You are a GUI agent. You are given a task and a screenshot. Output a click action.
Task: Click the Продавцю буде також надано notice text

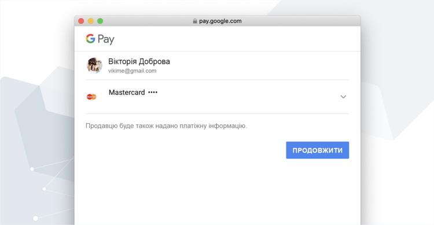click(x=166, y=126)
